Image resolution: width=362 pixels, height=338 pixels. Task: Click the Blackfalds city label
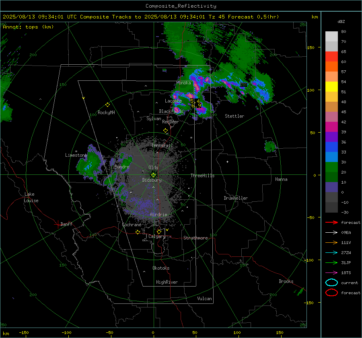coord(171,111)
